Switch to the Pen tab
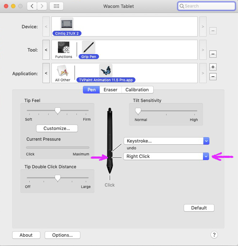The height and width of the screenshot is (246, 238). 91,90
